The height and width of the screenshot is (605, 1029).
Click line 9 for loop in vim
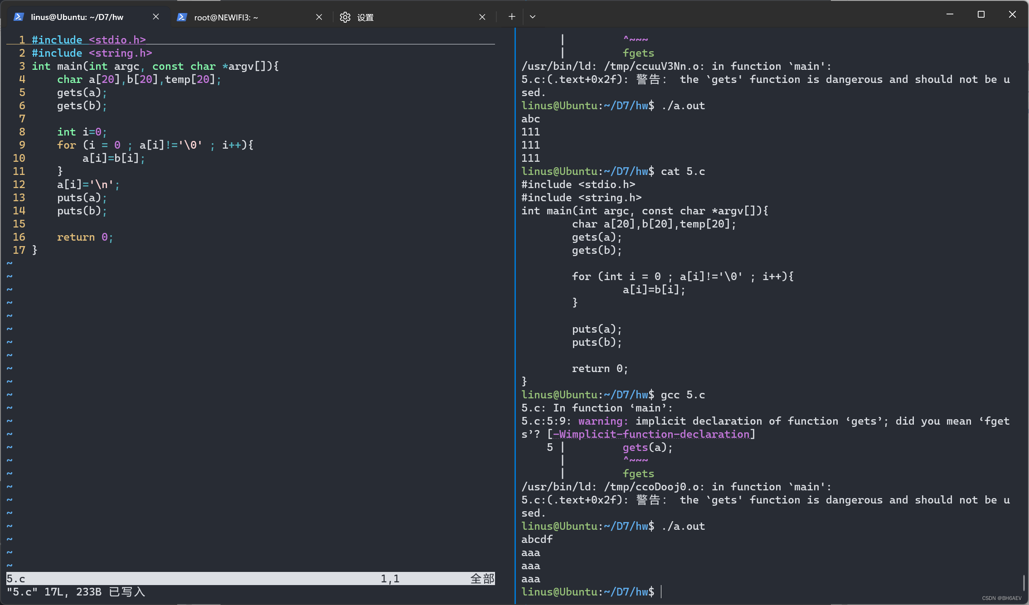[154, 145]
